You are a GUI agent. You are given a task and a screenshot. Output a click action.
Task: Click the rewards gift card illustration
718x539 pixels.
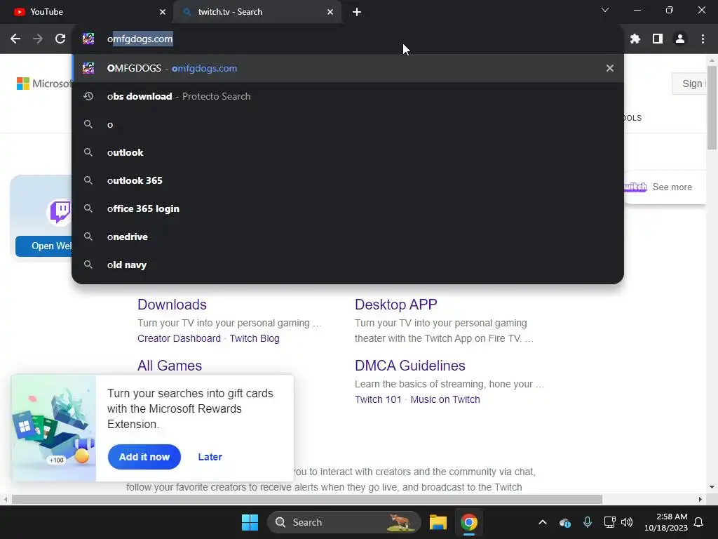tap(54, 428)
